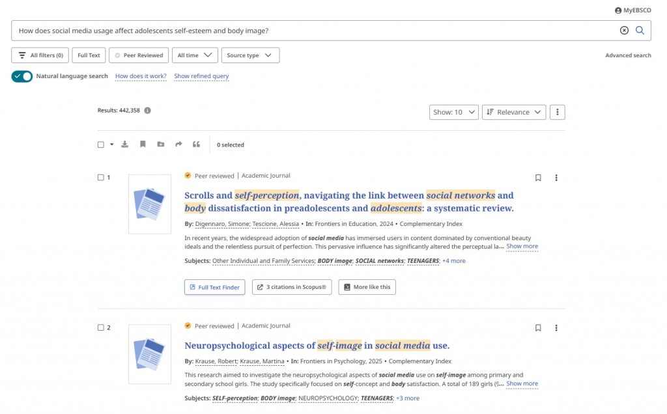Viewport: 667px width, 414px height.
Task: Click the add-to-folder icon in toolbar
Action: (x=161, y=145)
